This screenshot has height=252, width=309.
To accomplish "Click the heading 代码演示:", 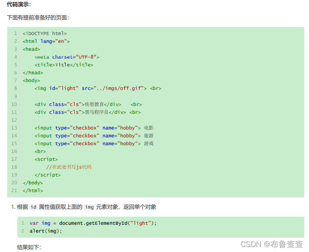I will [19, 5].
